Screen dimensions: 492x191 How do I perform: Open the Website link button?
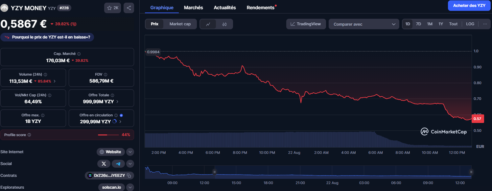[x=110, y=152]
